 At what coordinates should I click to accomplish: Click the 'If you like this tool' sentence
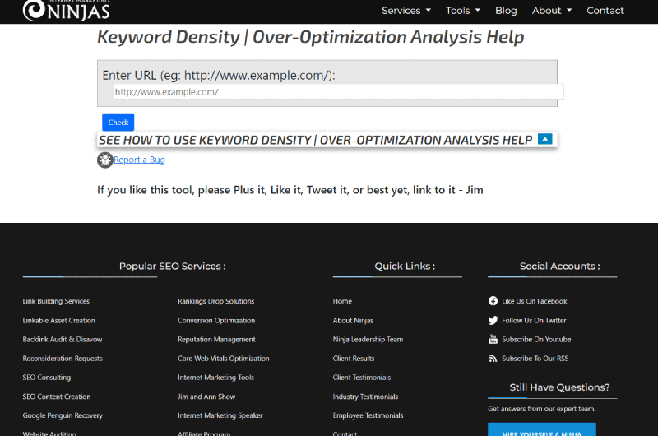pyautogui.click(x=290, y=190)
